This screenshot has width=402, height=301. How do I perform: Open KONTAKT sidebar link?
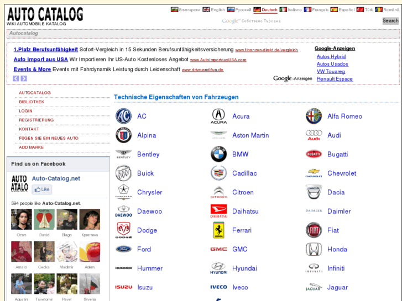(29, 129)
